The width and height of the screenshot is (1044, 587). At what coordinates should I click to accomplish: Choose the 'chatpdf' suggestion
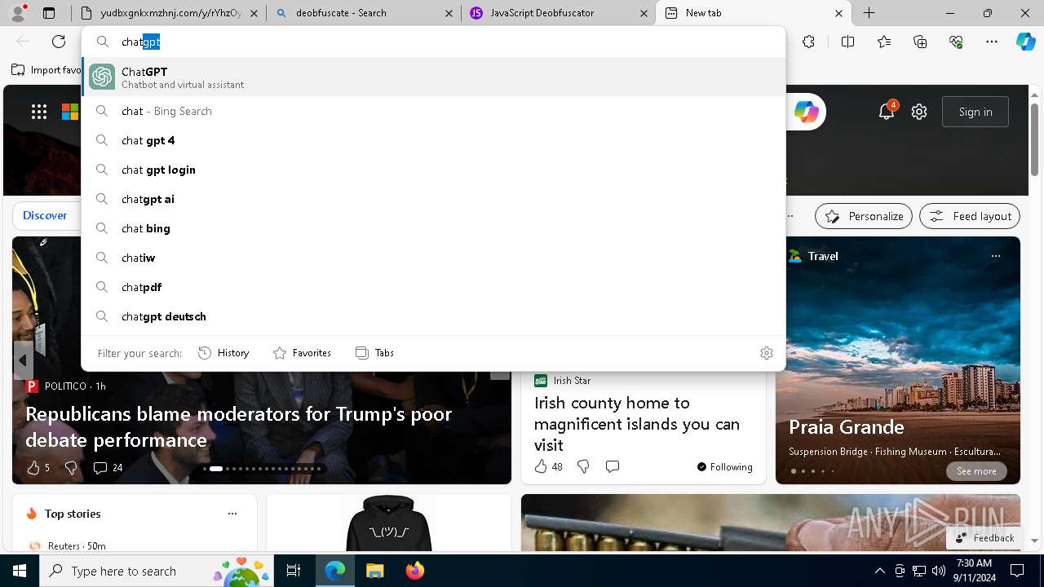[x=433, y=287]
